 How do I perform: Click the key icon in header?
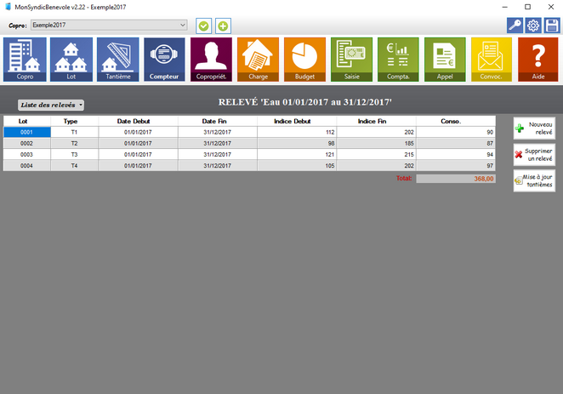[515, 26]
